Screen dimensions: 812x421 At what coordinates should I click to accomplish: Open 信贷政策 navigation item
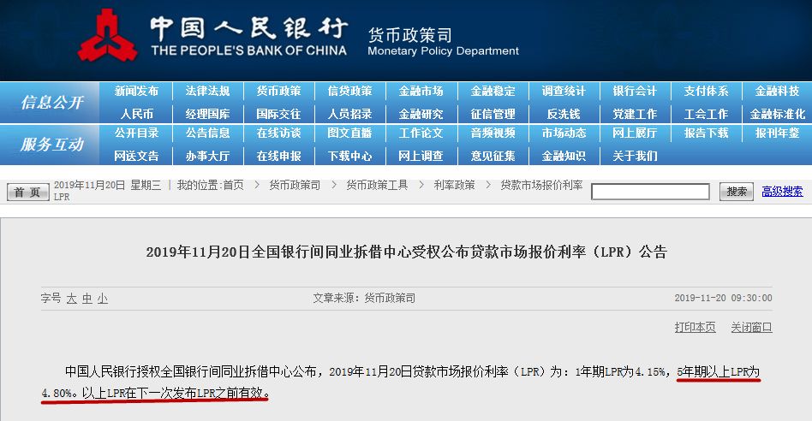tap(349, 91)
